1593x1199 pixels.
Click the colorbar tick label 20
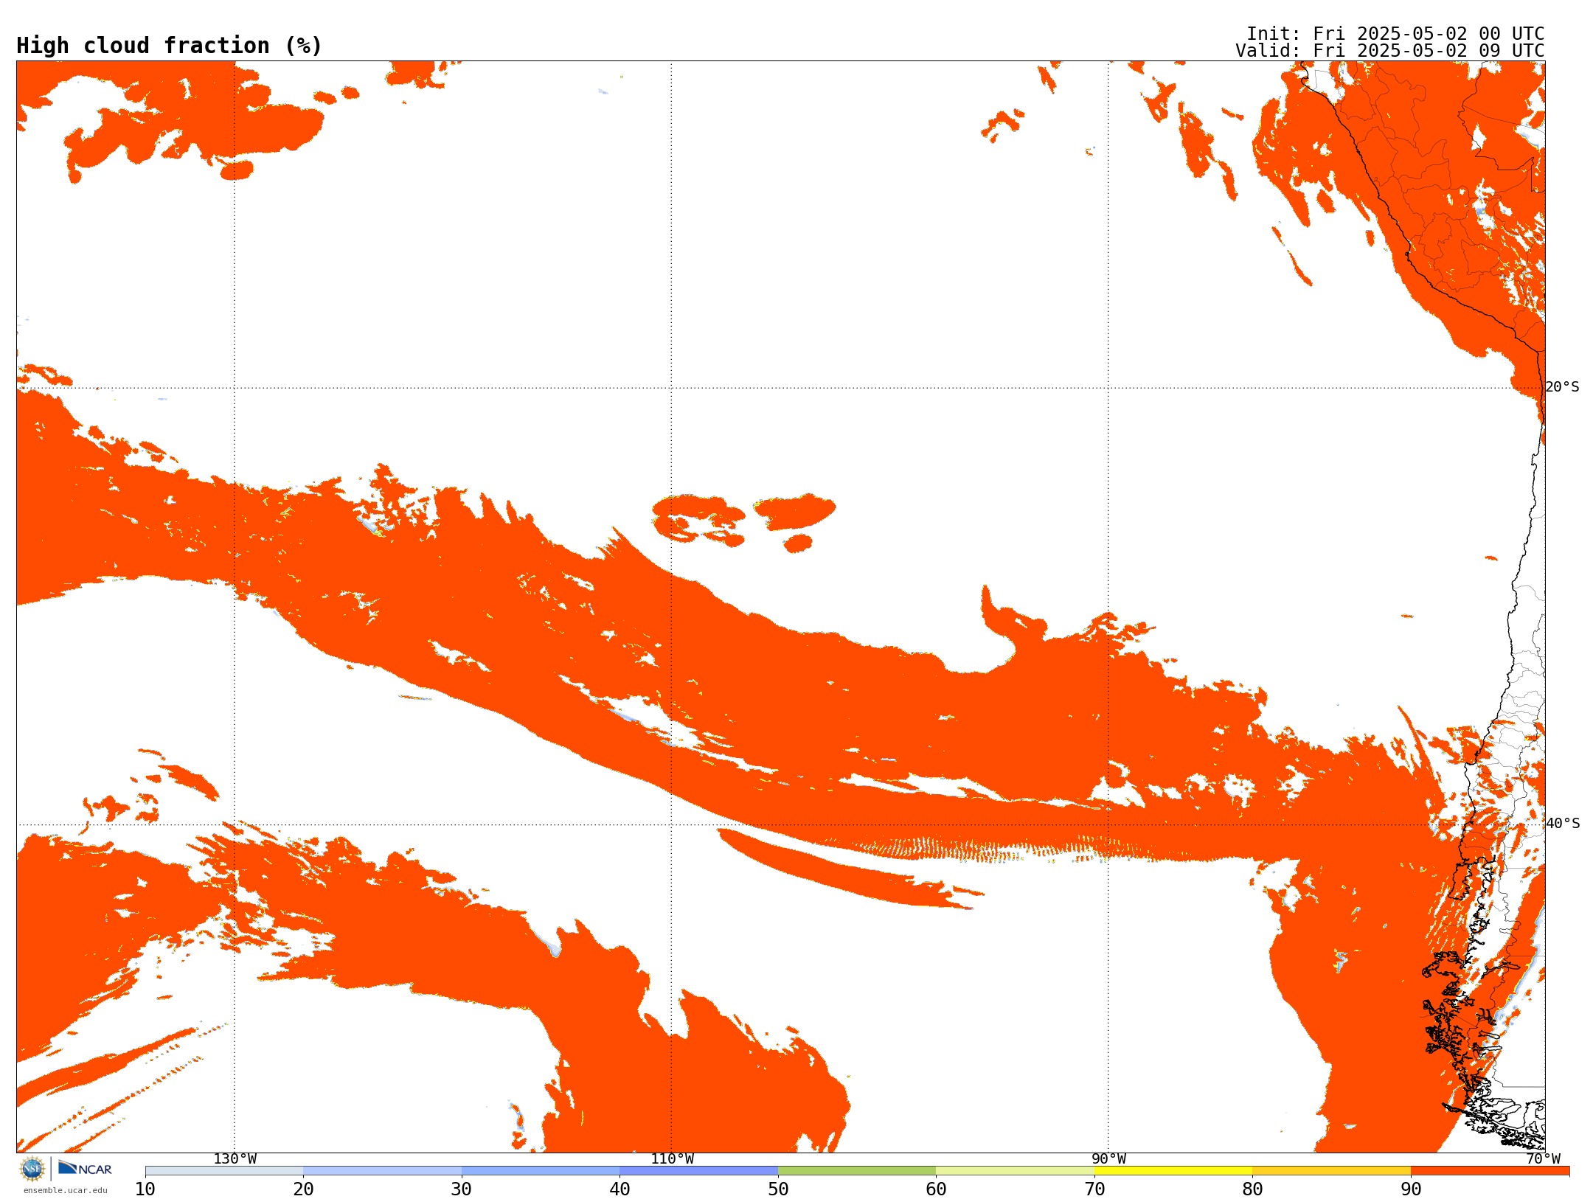[x=303, y=1189]
